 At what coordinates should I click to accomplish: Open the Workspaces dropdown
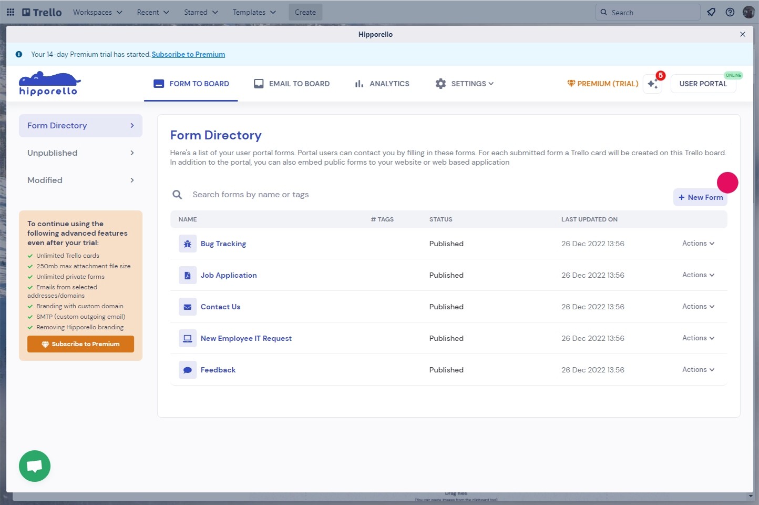click(98, 12)
